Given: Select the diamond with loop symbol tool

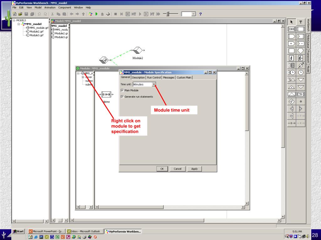Looking at the screenshot, I should [x=292, y=102].
